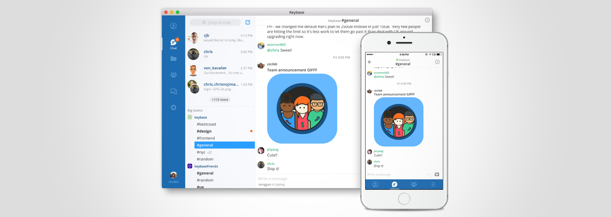The width and height of the screenshot is (611, 217).
Task: Tap the camera icon on phone composer
Action: coord(437,174)
